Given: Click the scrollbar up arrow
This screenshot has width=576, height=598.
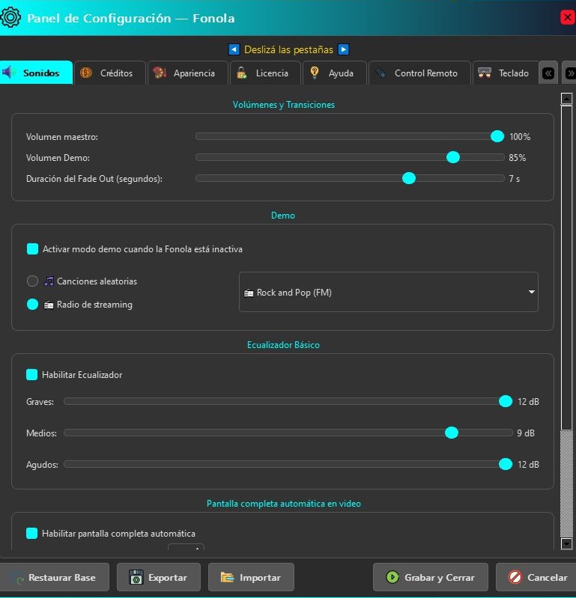Looking at the screenshot, I should (566, 99).
